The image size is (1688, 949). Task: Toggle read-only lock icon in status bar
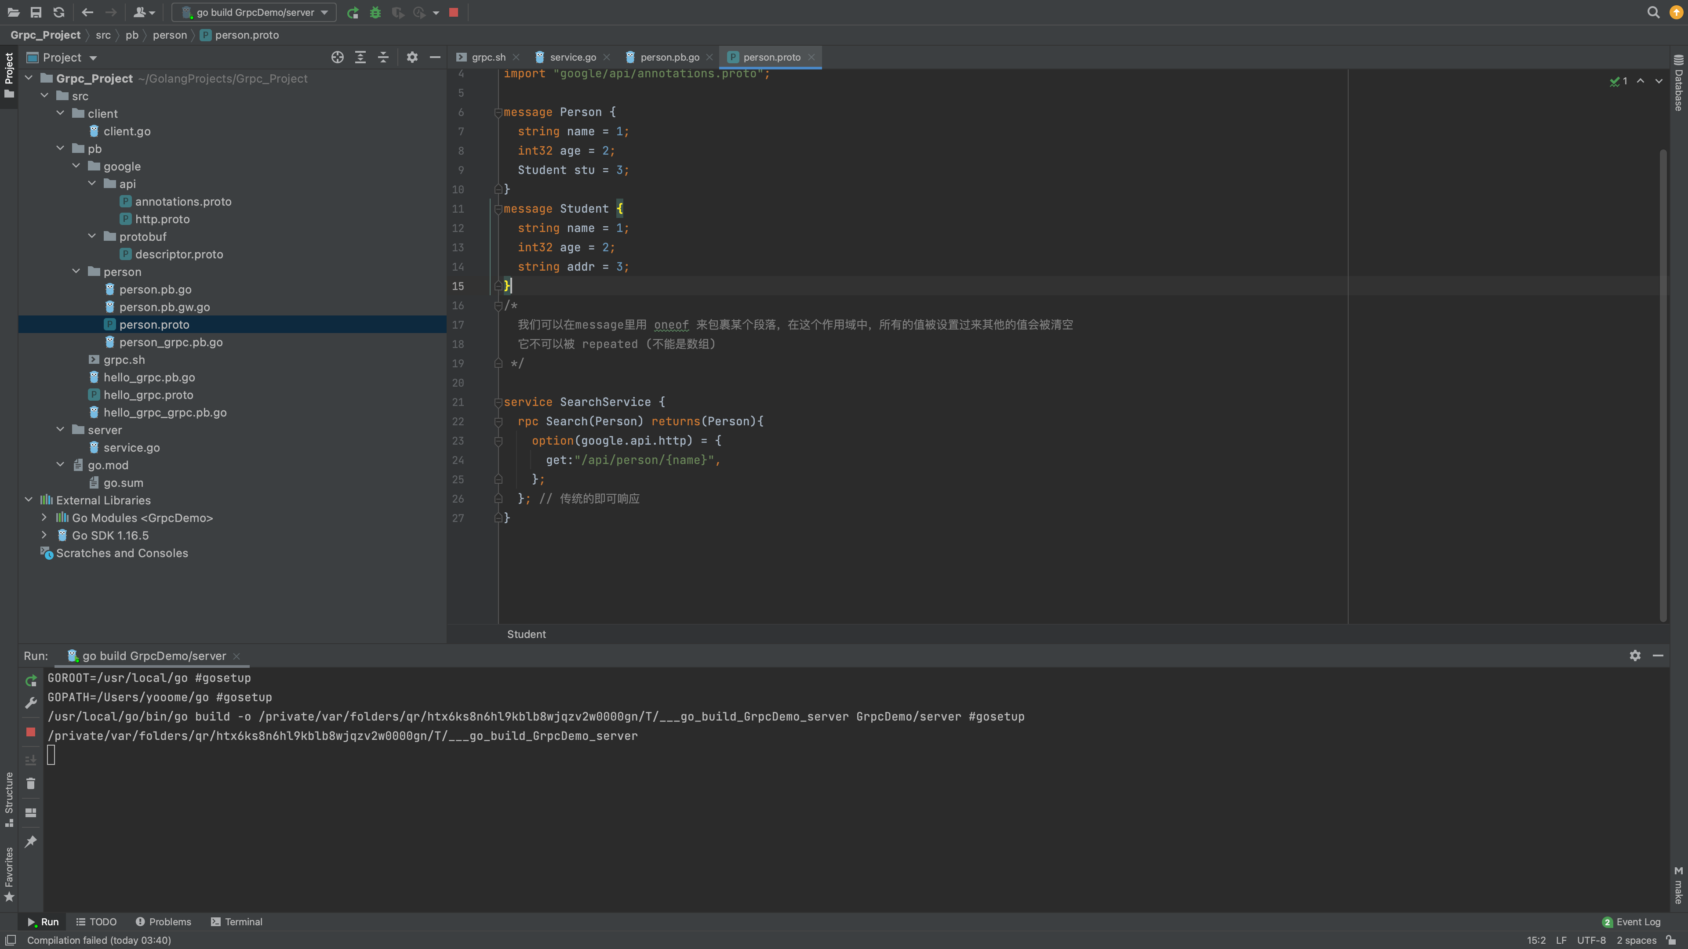(1671, 941)
